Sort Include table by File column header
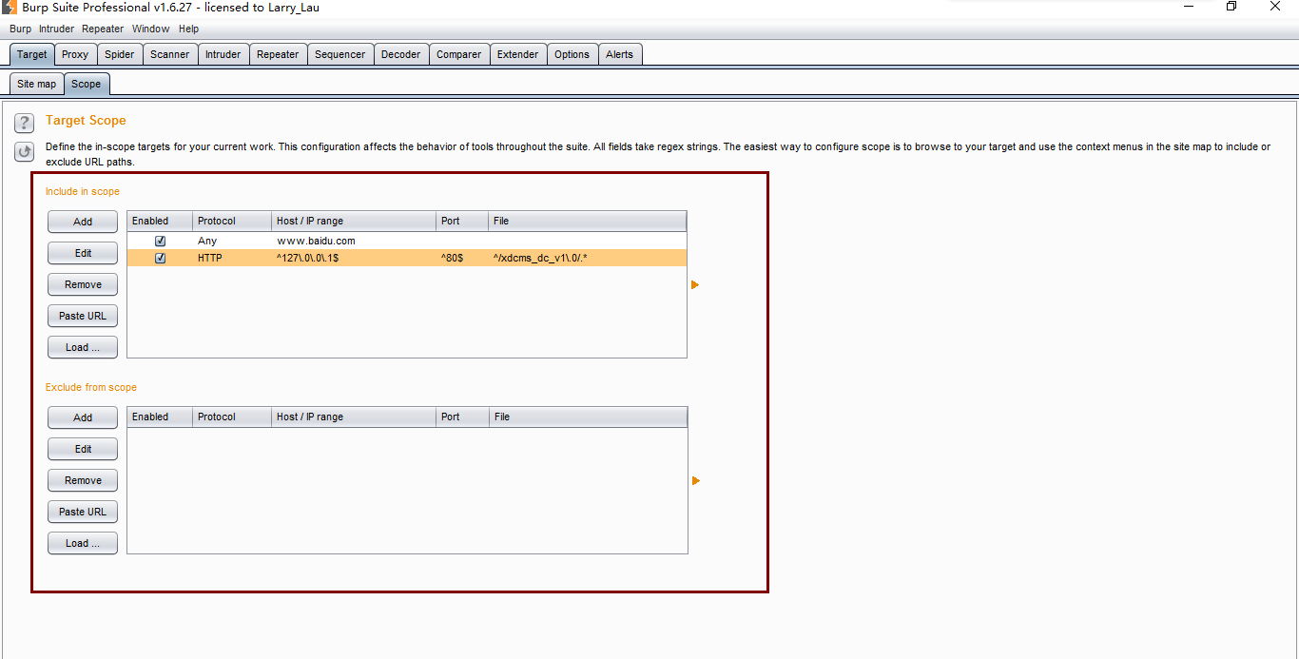1299x659 pixels. 587,221
